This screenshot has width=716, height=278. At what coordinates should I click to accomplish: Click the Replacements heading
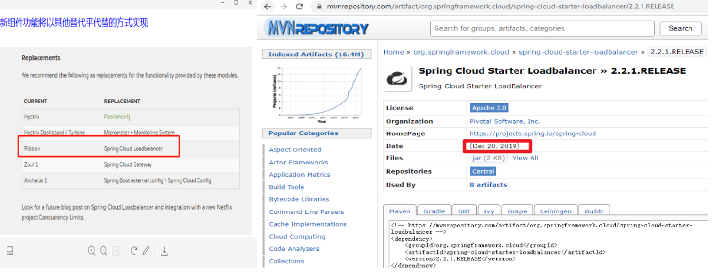[41, 58]
